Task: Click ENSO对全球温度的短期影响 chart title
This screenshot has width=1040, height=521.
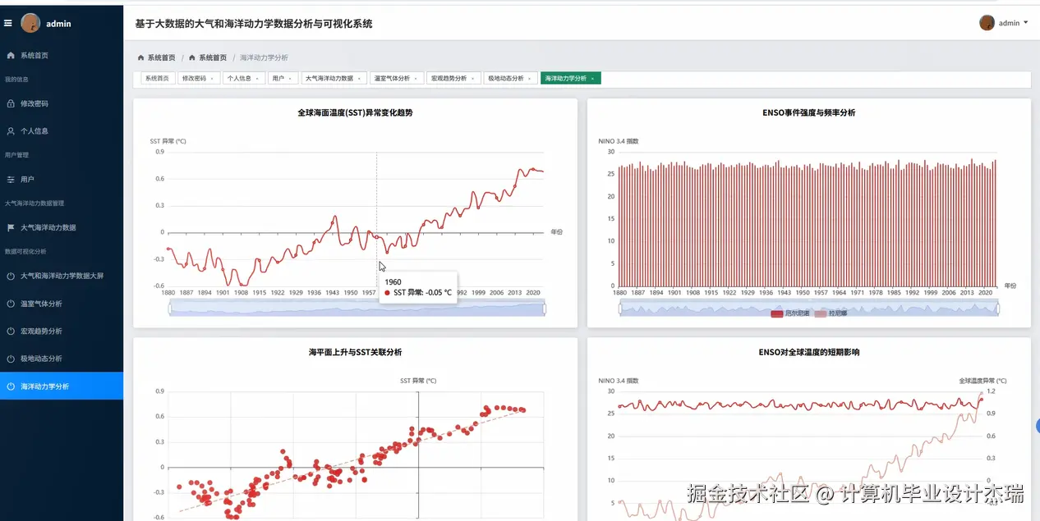Action: coord(809,352)
